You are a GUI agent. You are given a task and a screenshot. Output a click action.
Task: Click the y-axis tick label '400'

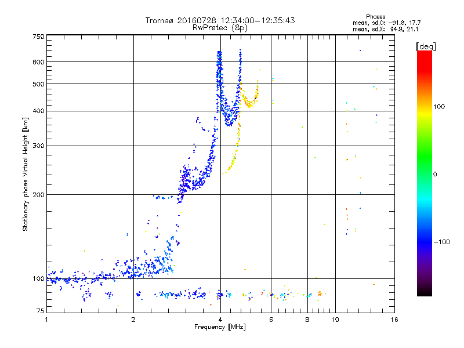(x=39, y=111)
